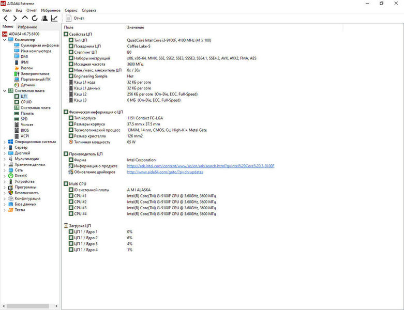Click the Портативный ПК laptop icon

pos(17,79)
